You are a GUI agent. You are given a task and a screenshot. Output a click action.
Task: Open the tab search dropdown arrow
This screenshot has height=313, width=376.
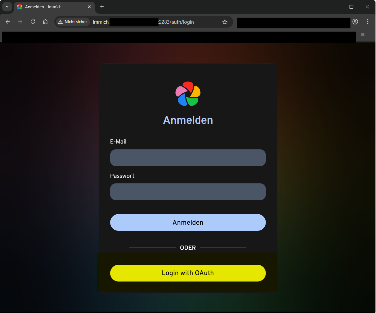tap(7, 7)
